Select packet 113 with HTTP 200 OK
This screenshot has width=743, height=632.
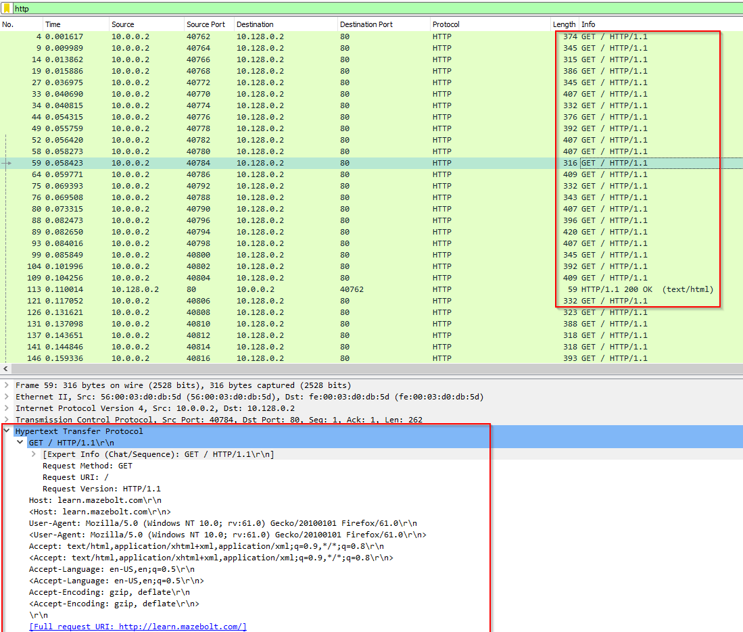click(338, 289)
